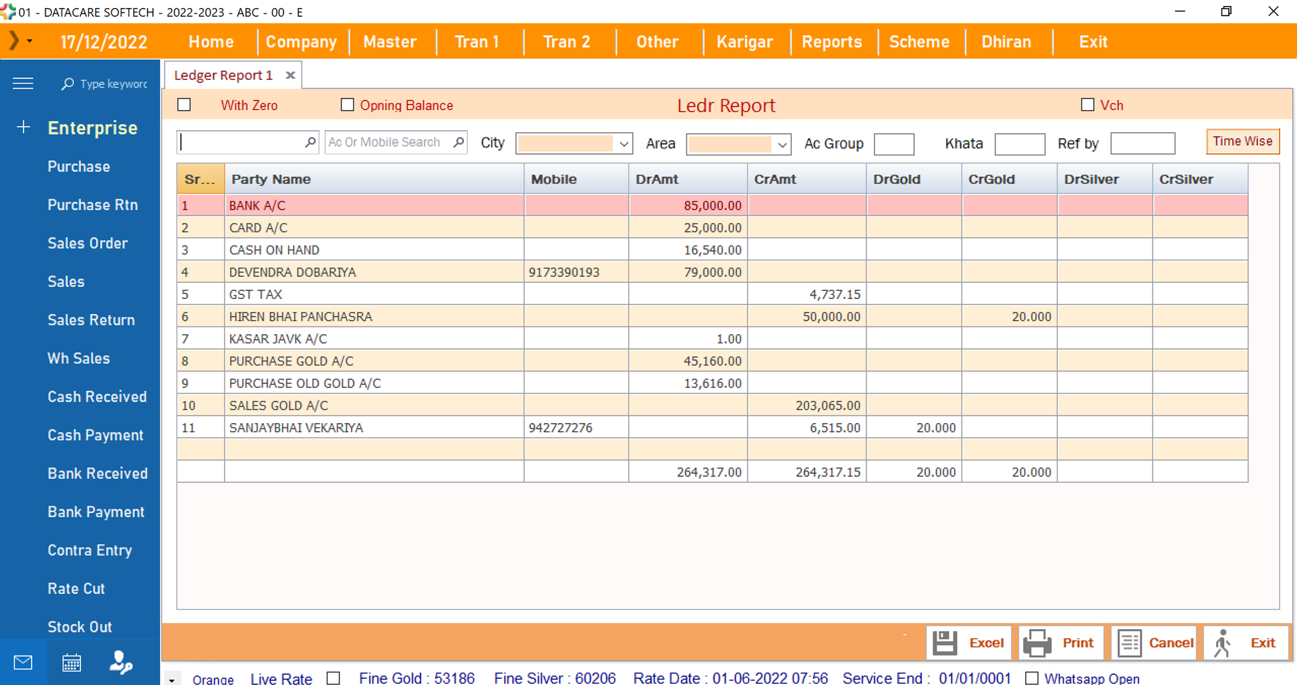Viewport: 1297px width, 685px height.
Task: Click the Party Name column header
Action: (x=375, y=180)
